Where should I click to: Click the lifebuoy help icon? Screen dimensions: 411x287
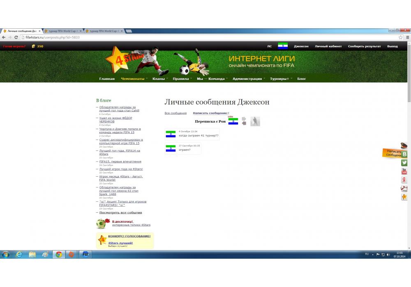pyautogui.click(x=404, y=189)
